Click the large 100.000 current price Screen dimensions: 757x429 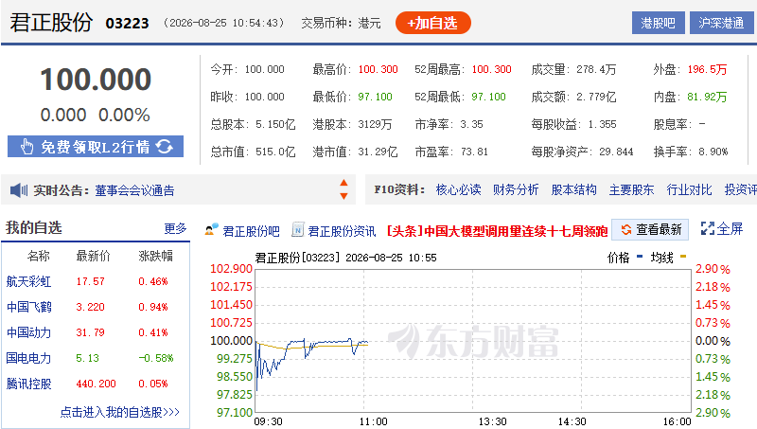(96, 80)
